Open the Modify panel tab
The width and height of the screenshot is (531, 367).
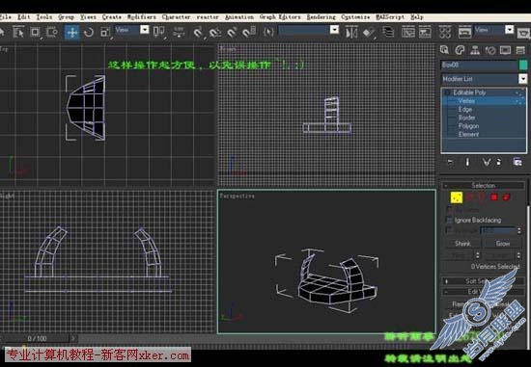click(460, 50)
